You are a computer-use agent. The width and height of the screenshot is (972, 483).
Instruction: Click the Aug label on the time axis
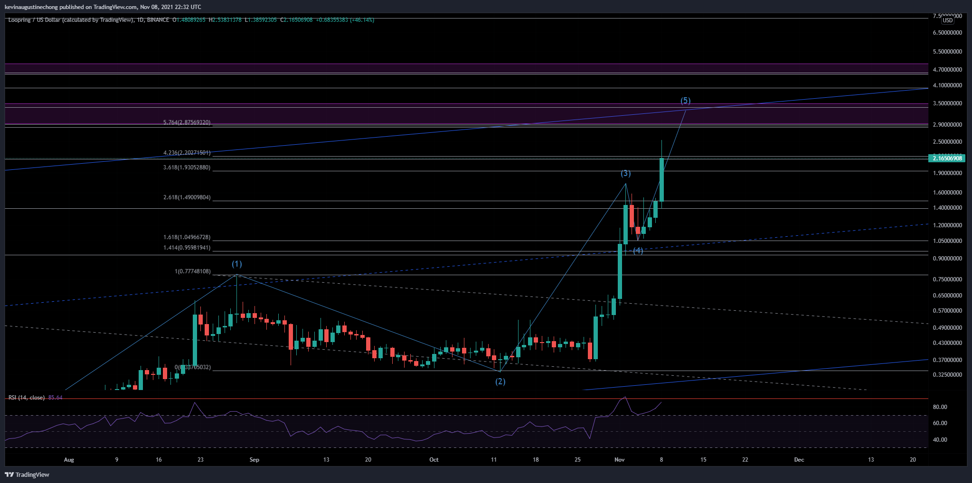(69, 460)
